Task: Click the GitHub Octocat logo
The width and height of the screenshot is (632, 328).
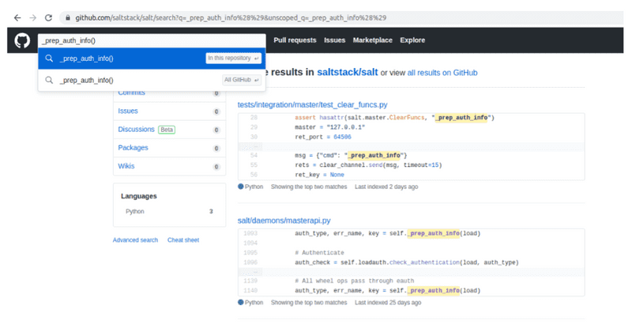Action: [x=21, y=40]
